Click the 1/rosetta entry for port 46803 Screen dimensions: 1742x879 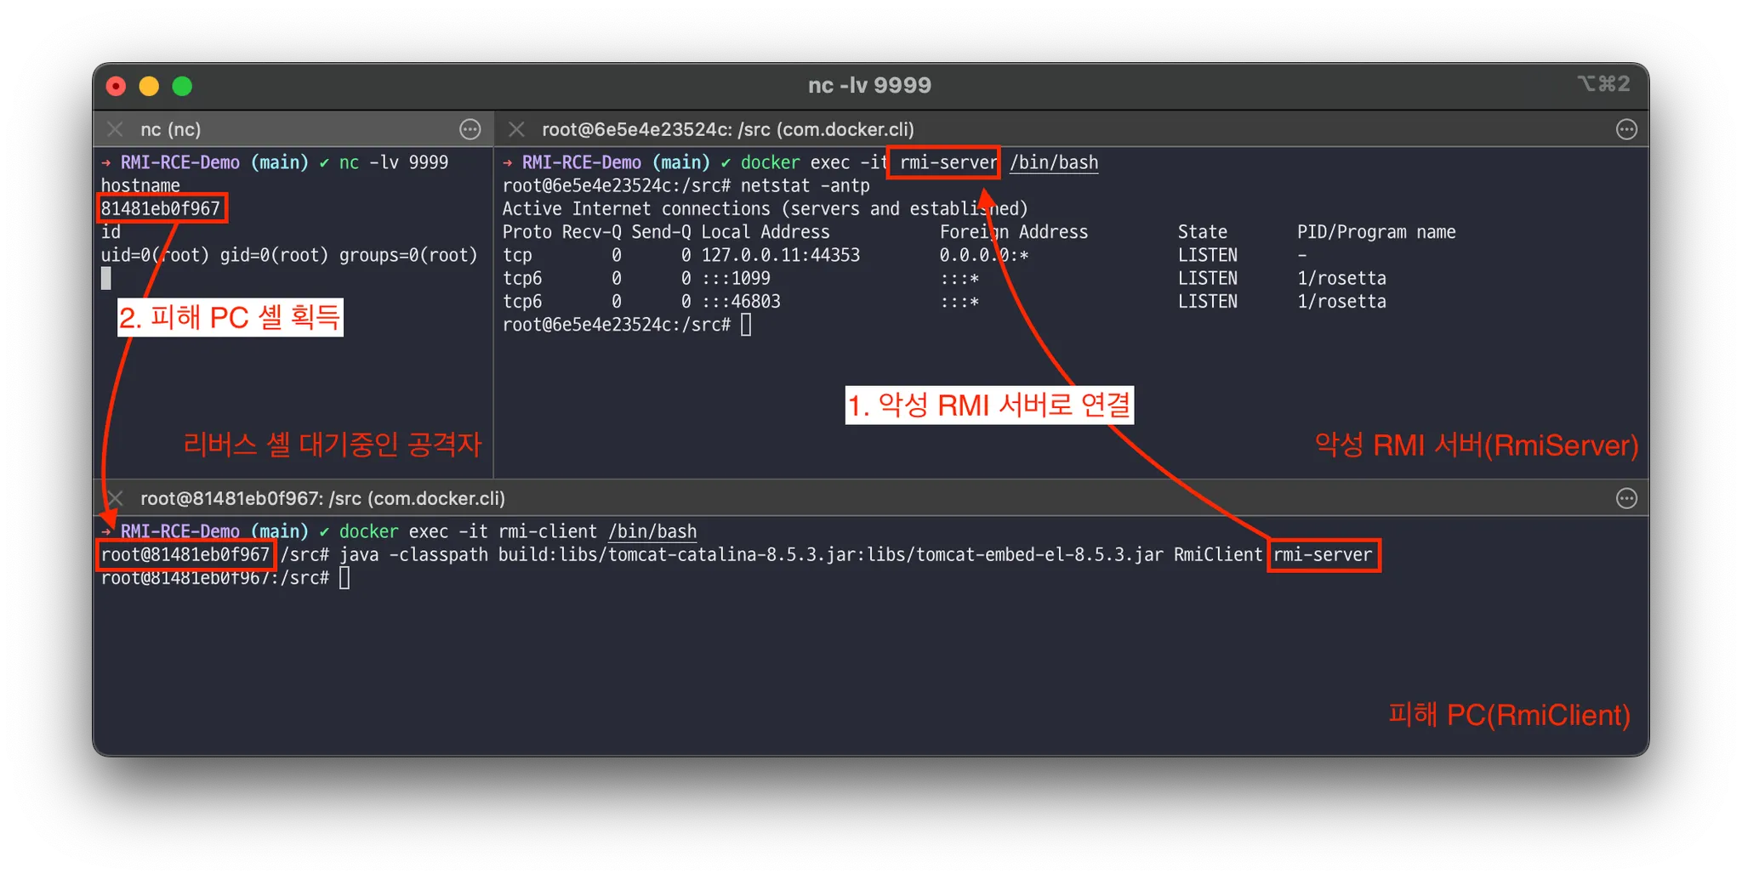(1341, 301)
